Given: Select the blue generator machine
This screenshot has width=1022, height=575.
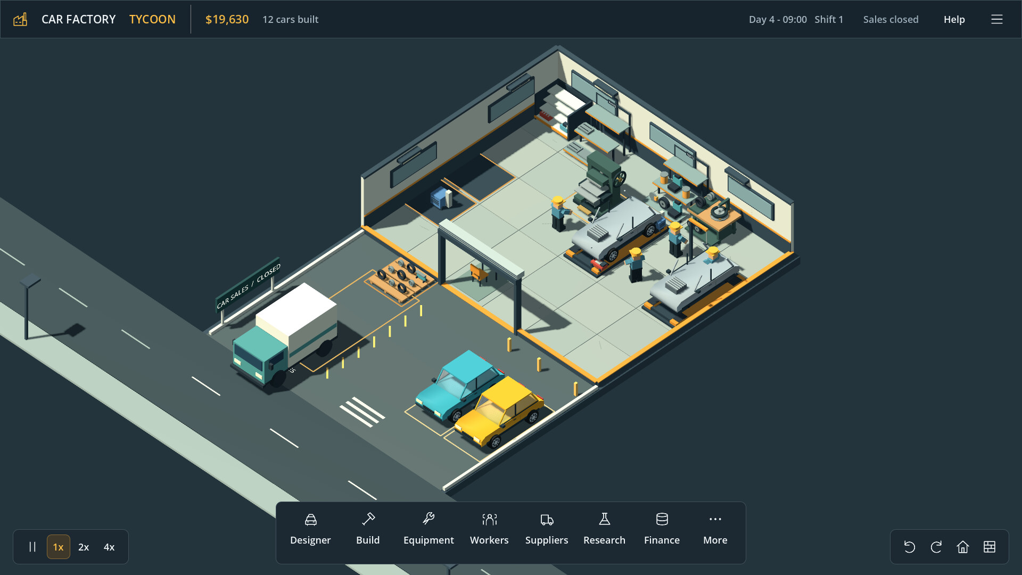Looking at the screenshot, I should click(x=441, y=198).
